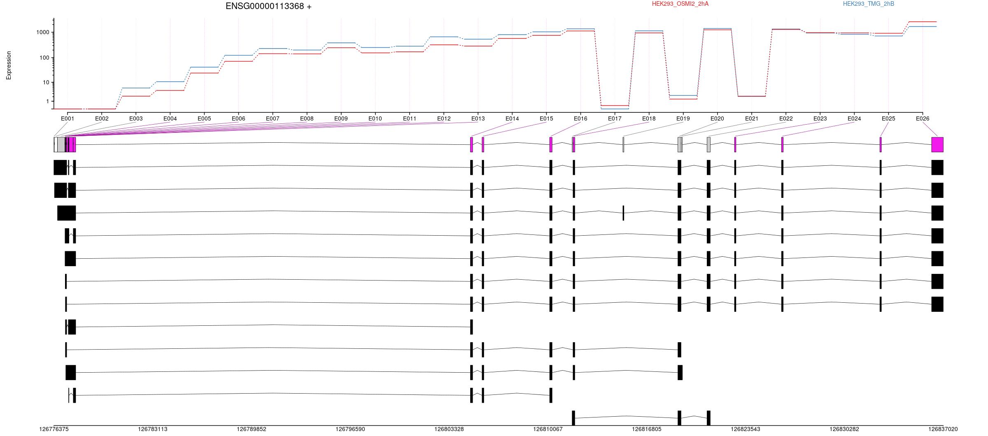Select exon bin label E002
Image resolution: width=988 pixels, height=436 pixels.
click(102, 118)
